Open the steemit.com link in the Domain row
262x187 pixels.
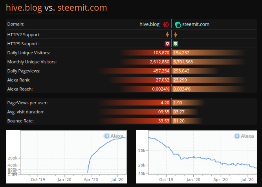196,24
